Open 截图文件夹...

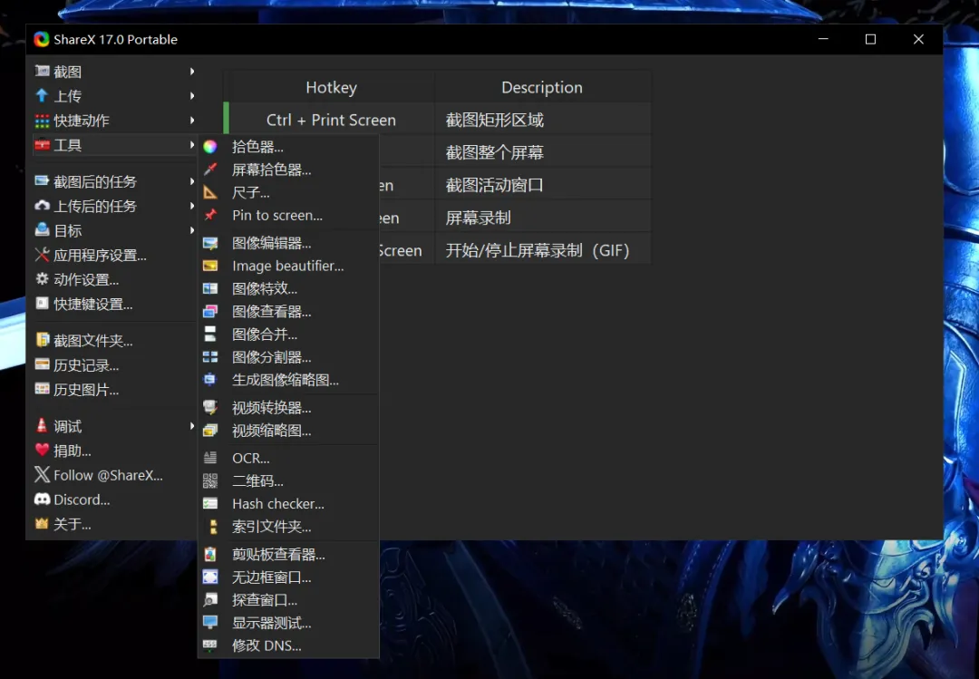[x=115, y=341]
